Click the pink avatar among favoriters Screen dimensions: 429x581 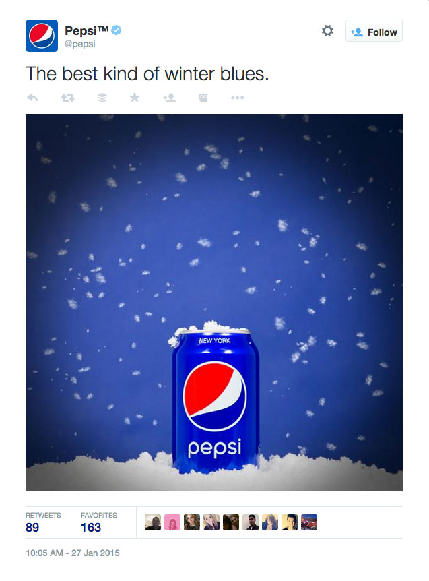(172, 522)
